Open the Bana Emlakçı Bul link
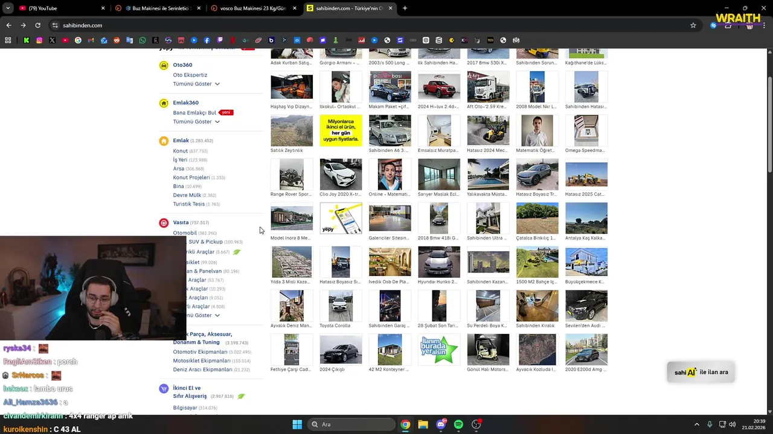 [194, 113]
